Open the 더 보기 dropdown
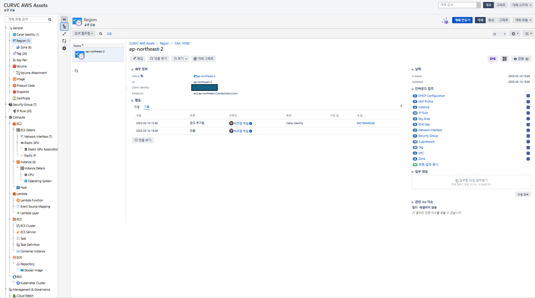535x298 pixels. [x=180, y=59]
